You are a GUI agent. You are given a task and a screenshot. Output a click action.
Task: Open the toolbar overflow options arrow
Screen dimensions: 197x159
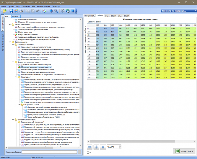(76, 11)
